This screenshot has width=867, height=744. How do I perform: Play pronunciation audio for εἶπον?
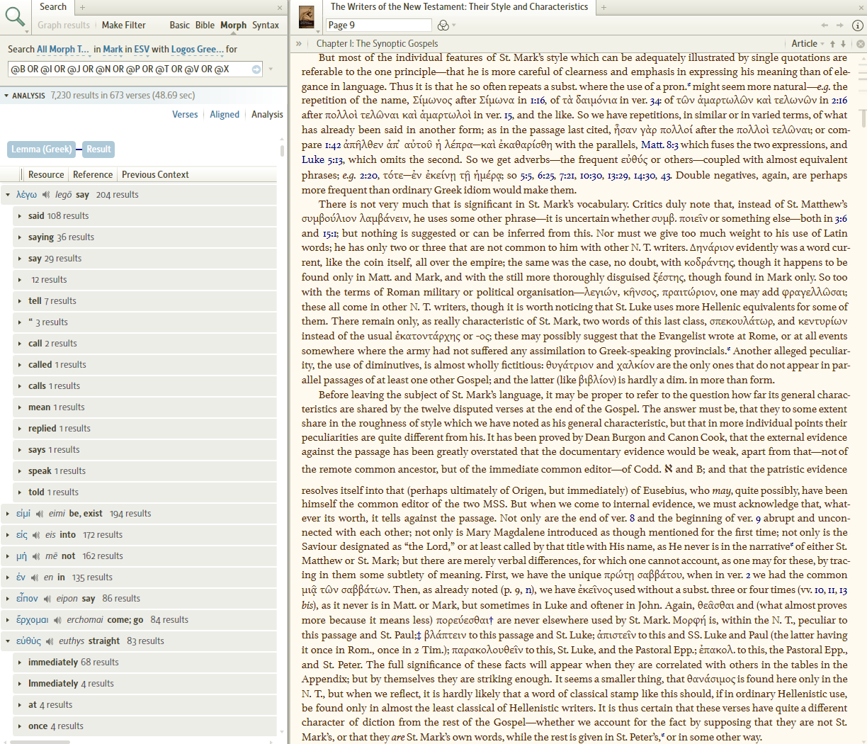47,599
